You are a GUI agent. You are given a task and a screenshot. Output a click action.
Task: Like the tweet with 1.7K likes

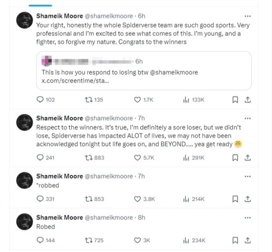click(137, 100)
